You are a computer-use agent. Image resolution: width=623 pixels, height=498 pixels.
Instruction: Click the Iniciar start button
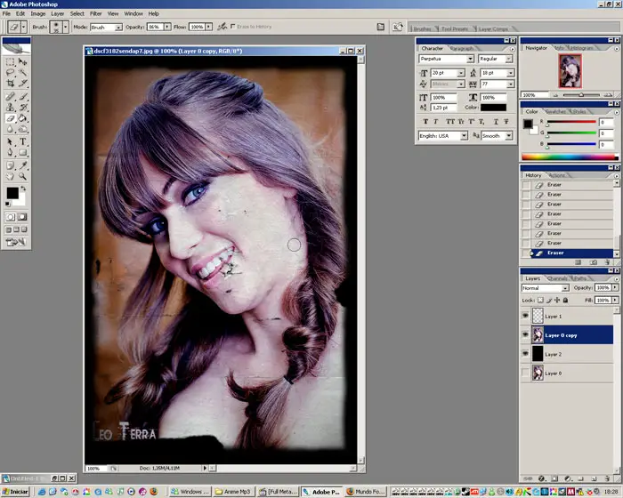click(x=16, y=491)
